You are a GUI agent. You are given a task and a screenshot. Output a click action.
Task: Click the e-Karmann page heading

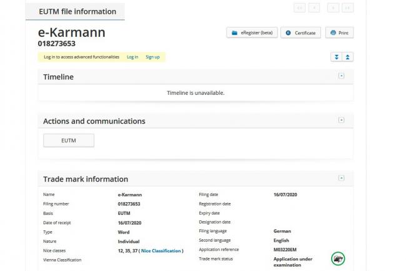pyautogui.click(x=71, y=32)
